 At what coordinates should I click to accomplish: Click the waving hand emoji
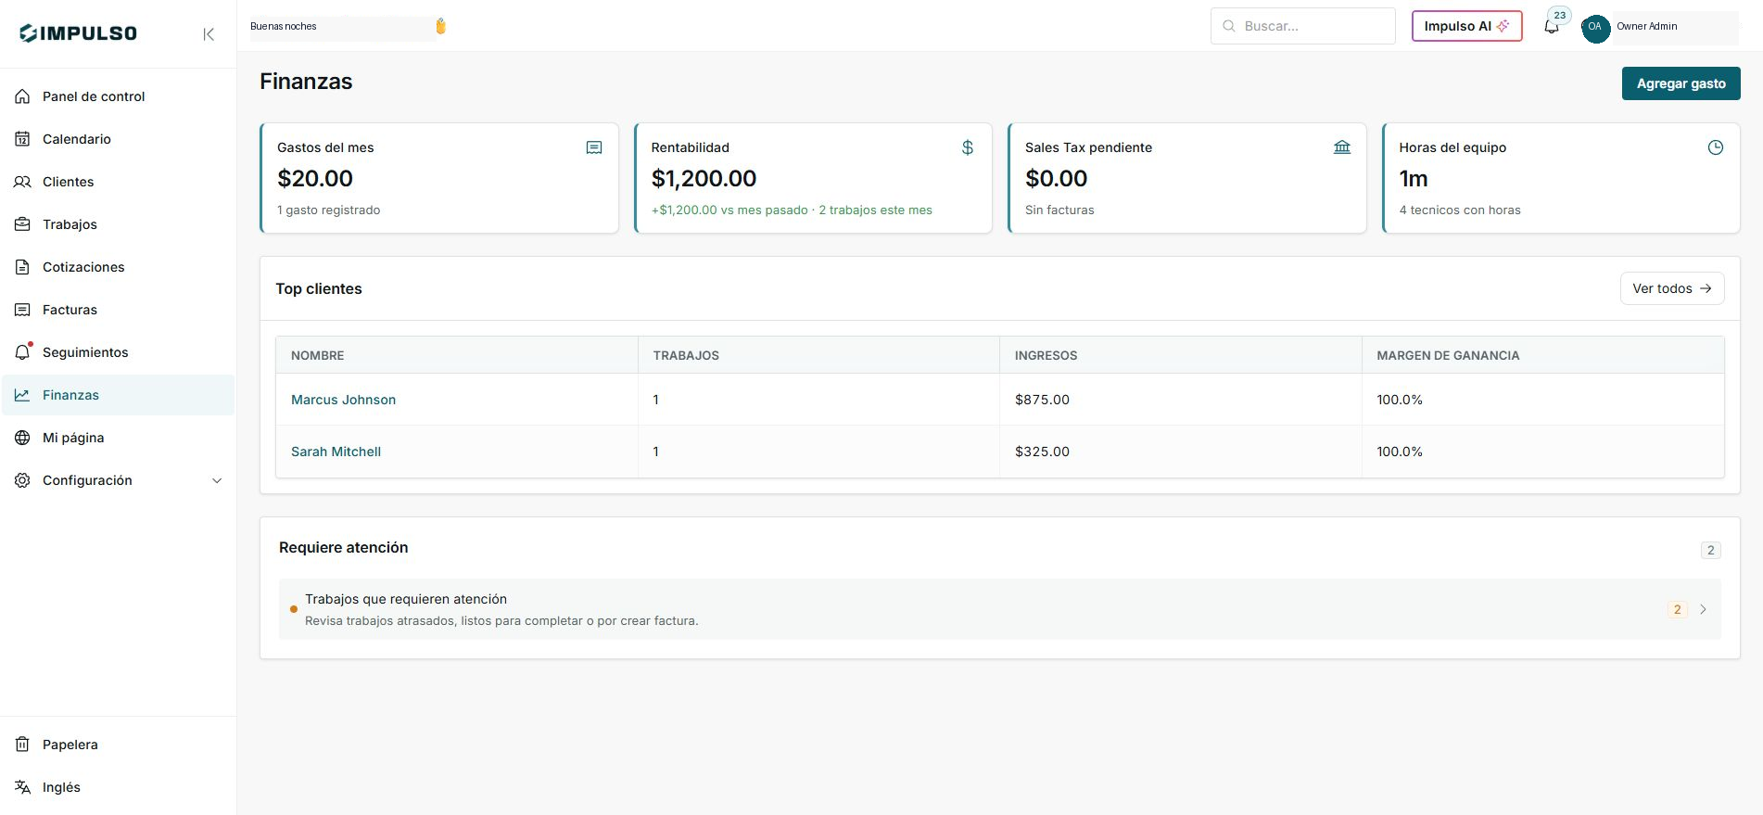point(441,26)
